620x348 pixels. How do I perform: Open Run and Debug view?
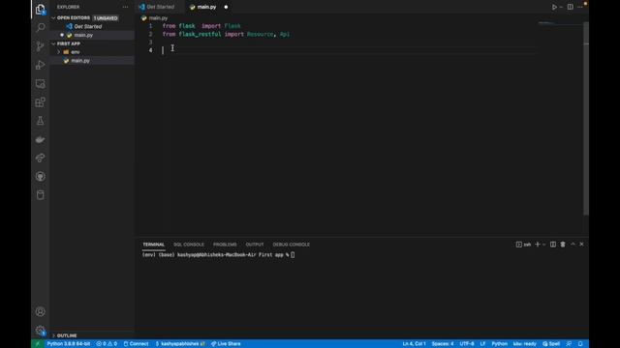coord(41,65)
